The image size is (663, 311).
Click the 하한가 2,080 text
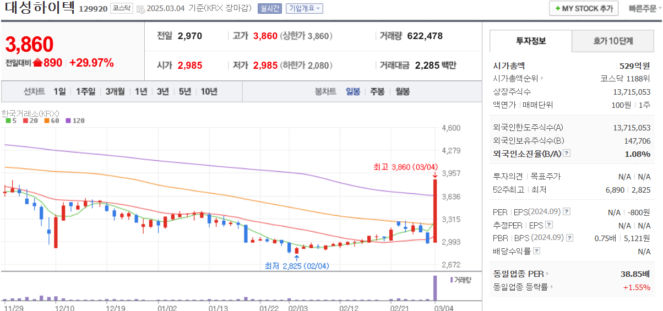tap(306, 65)
